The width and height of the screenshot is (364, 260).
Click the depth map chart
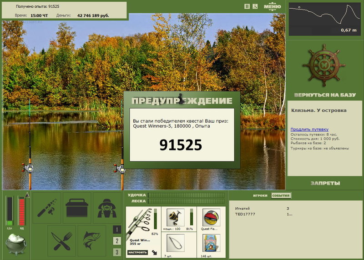click(x=324, y=19)
